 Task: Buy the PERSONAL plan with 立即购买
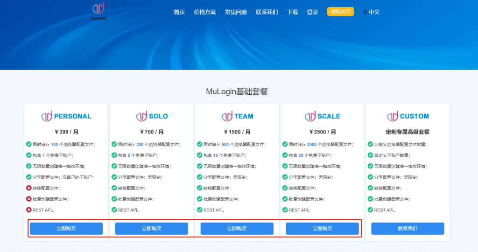[66, 229]
